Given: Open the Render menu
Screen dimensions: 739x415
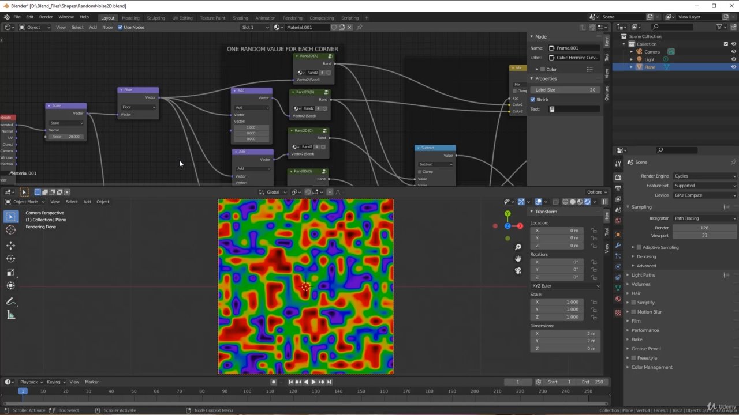Looking at the screenshot, I should 46,17.
